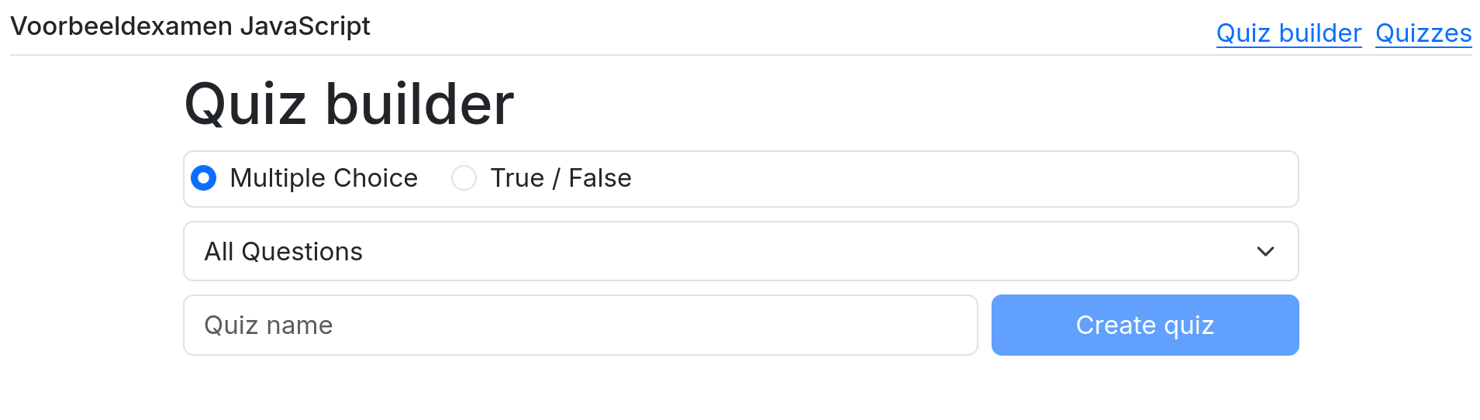
Task: Expand the question filter combo box
Action: [x=740, y=251]
